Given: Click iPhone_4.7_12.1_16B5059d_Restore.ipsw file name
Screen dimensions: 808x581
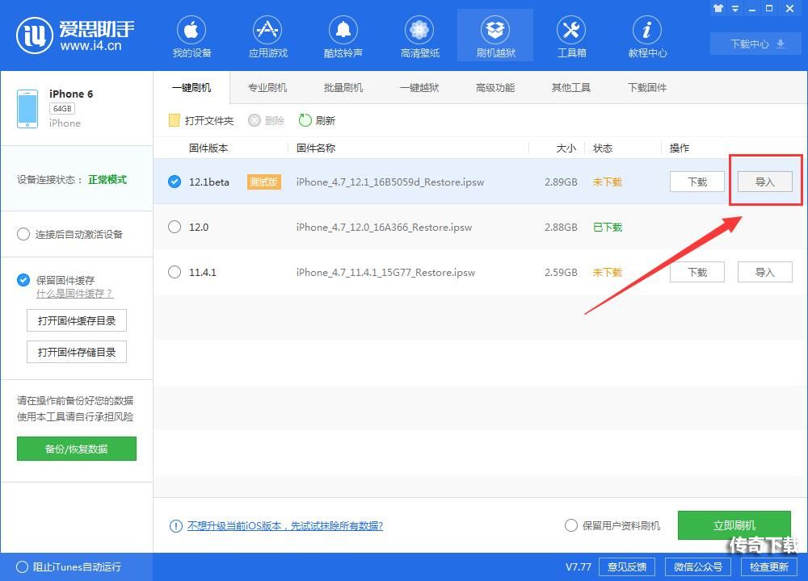Looking at the screenshot, I should [390, 182].
